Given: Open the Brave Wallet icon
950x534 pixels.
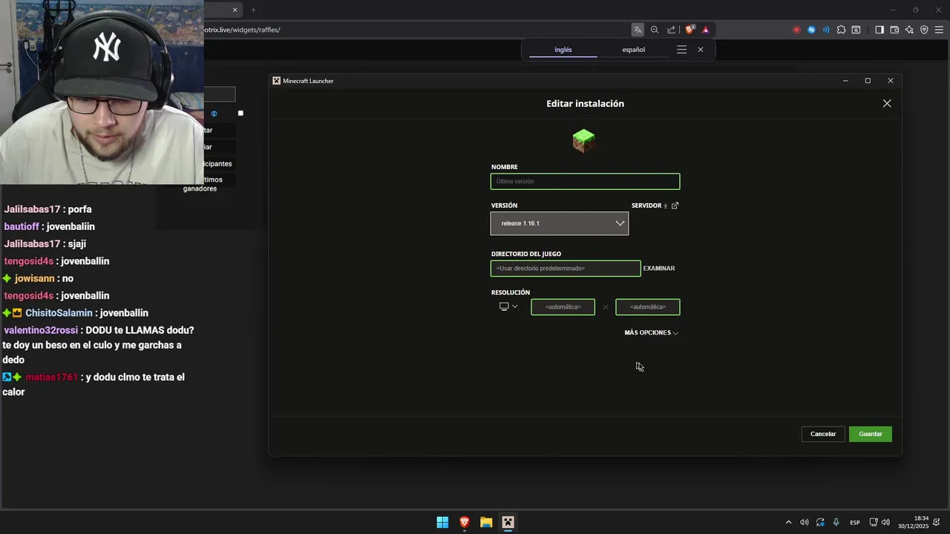Looking at the screenshot, I should [894, 30].
